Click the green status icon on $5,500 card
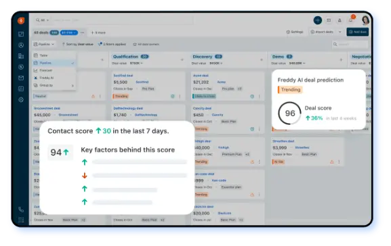391x246 pixels. pos(172,96)
